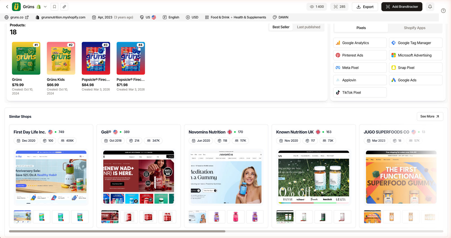Click See More for similar shops
Image resolution: width=451 pixels, height=238 pixels.
coord(430,117)
